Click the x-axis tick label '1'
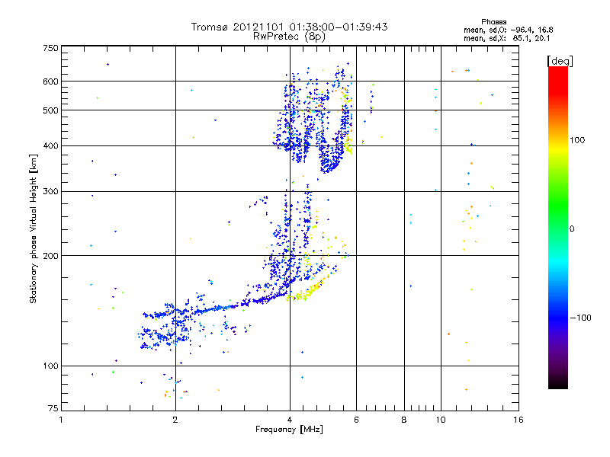Image resolution: width=610 pixels, height=457 pixels. click(x=61, y=420)
